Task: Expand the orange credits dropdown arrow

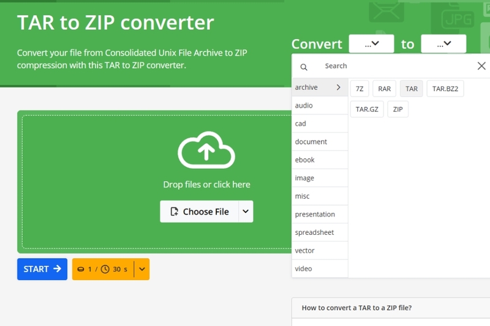Action: tap(142, 269)
